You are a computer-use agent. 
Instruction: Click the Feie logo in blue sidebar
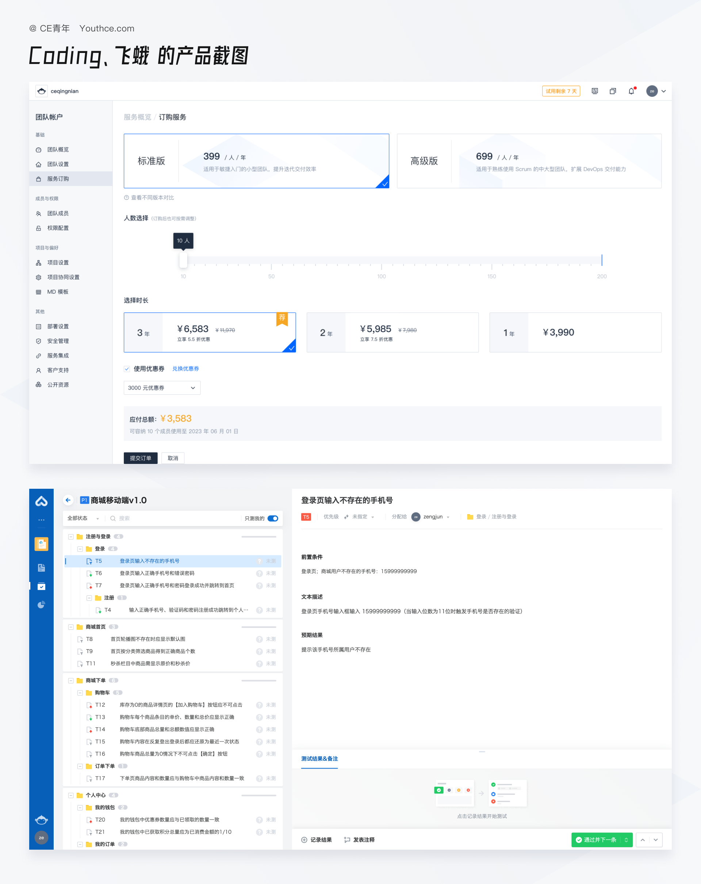[41, 501]
